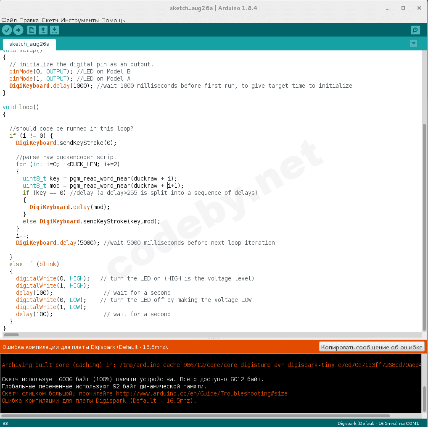Click the Troubleshooting#size URL in console
The image size is (428, 427).
201,393
